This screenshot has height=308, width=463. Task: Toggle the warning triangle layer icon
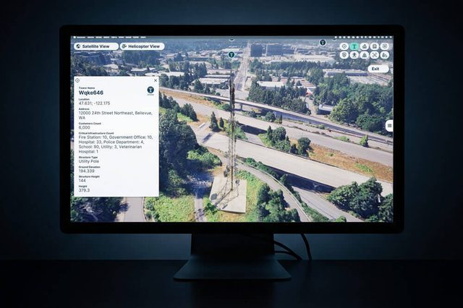(365, 55)
